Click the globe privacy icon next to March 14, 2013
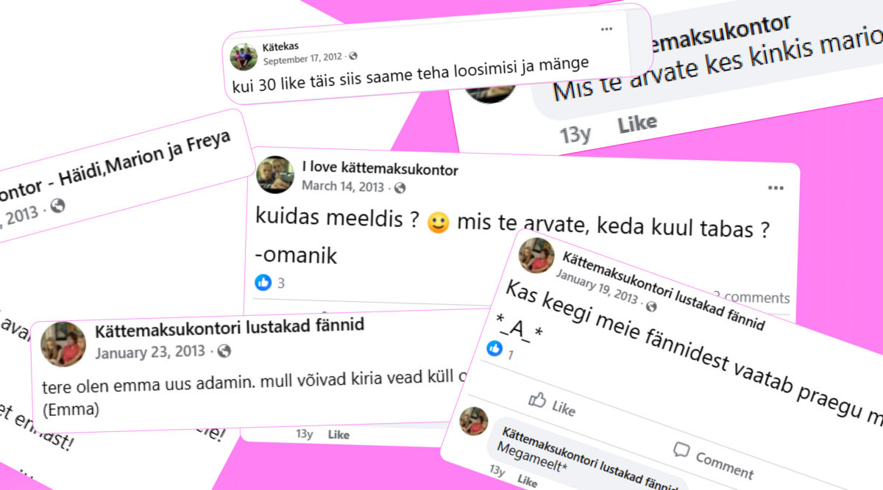The width and height of the screenshot is (883, 490). click(x=400, y=187)
